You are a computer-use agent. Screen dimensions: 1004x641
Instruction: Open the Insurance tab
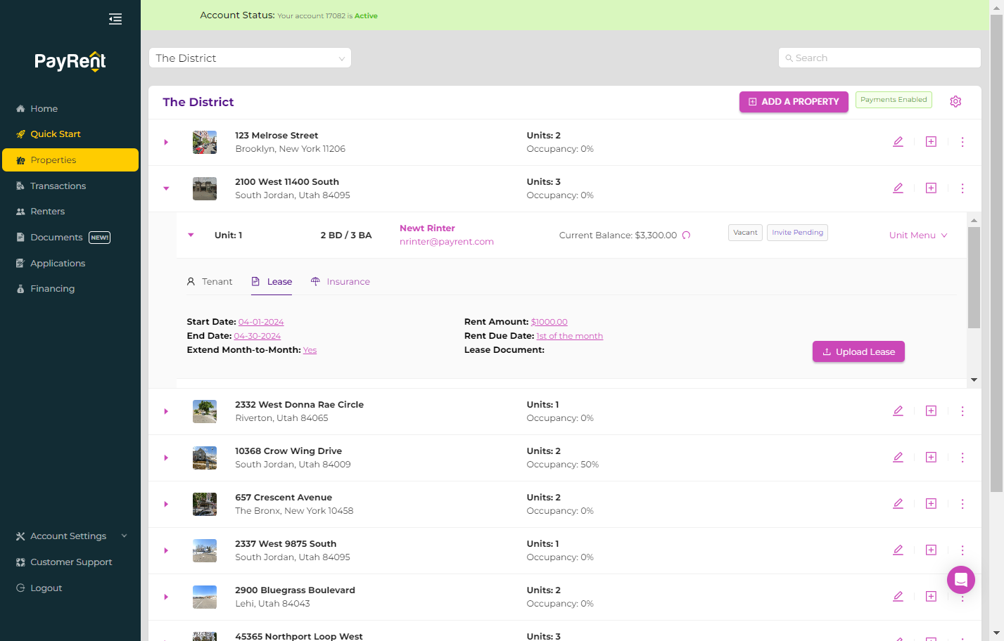tap(341, 282)
